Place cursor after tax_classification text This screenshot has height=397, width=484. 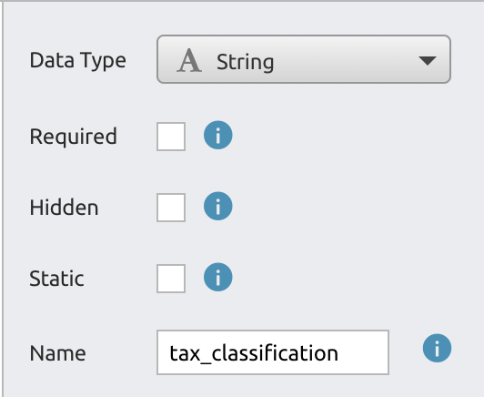[x=339, y=353]
